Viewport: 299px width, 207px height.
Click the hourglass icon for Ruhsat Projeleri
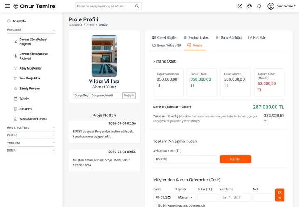pos(16,41)
